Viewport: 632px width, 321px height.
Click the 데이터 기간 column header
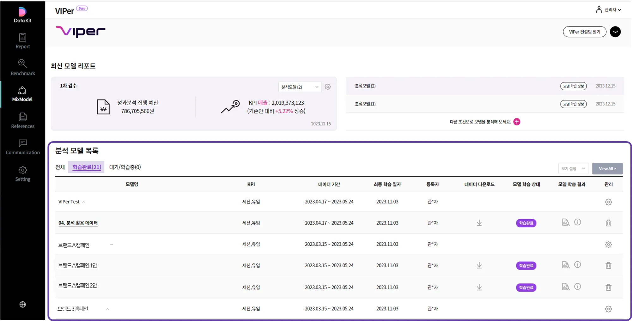329,184
